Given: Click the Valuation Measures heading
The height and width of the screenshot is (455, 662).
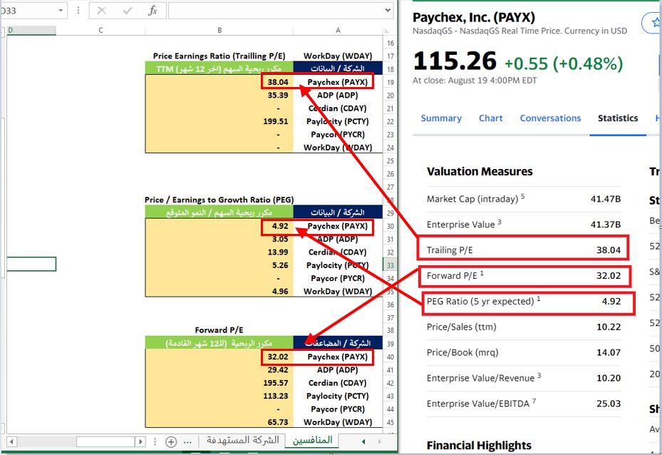Looking at the screenshot, I should coord(480,172).
